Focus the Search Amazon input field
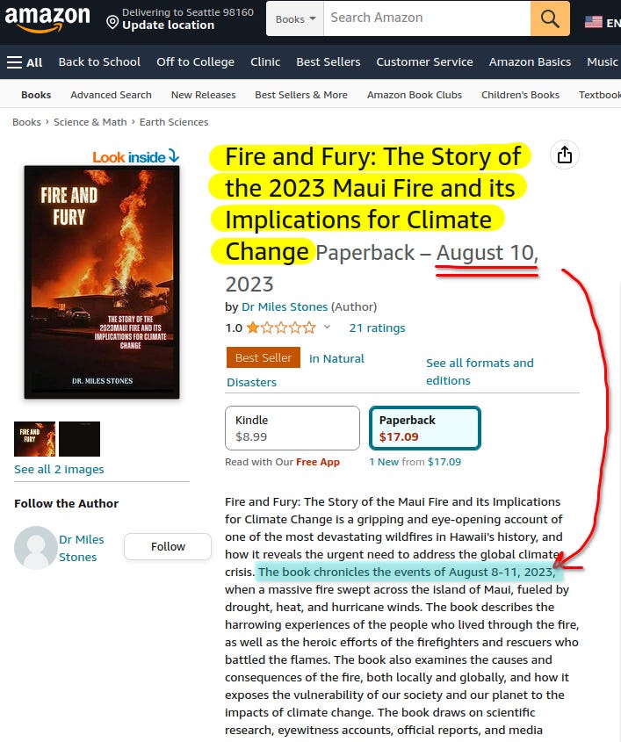621x742 pixels. [x=427, y=18]
